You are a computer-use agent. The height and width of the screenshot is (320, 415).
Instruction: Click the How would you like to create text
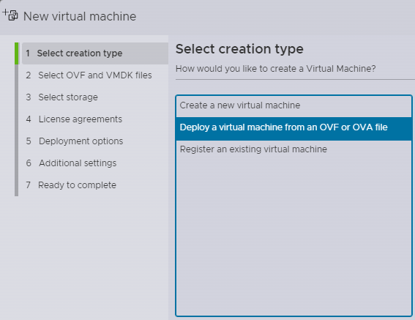pyautogui.click(x=275, y=69)
